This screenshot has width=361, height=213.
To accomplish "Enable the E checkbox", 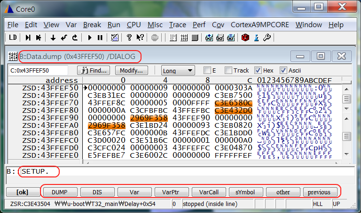I will pos(207,70).
